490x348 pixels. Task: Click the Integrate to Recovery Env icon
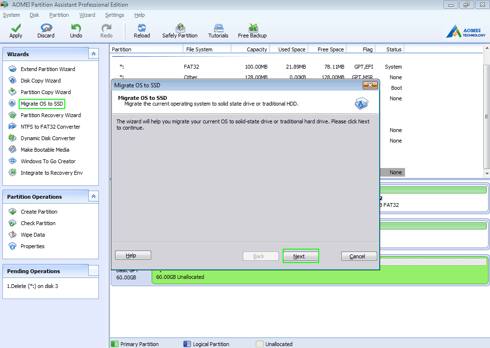click(x=12, y=173)
